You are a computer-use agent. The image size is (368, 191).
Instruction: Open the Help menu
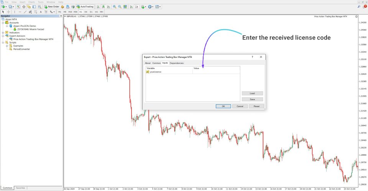coord(61,2)
